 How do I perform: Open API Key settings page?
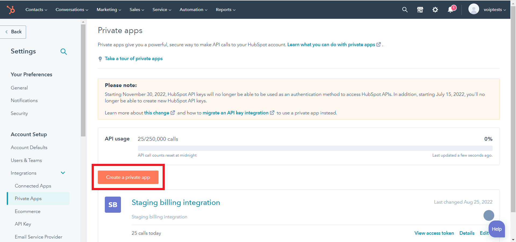tap(23, 224)
